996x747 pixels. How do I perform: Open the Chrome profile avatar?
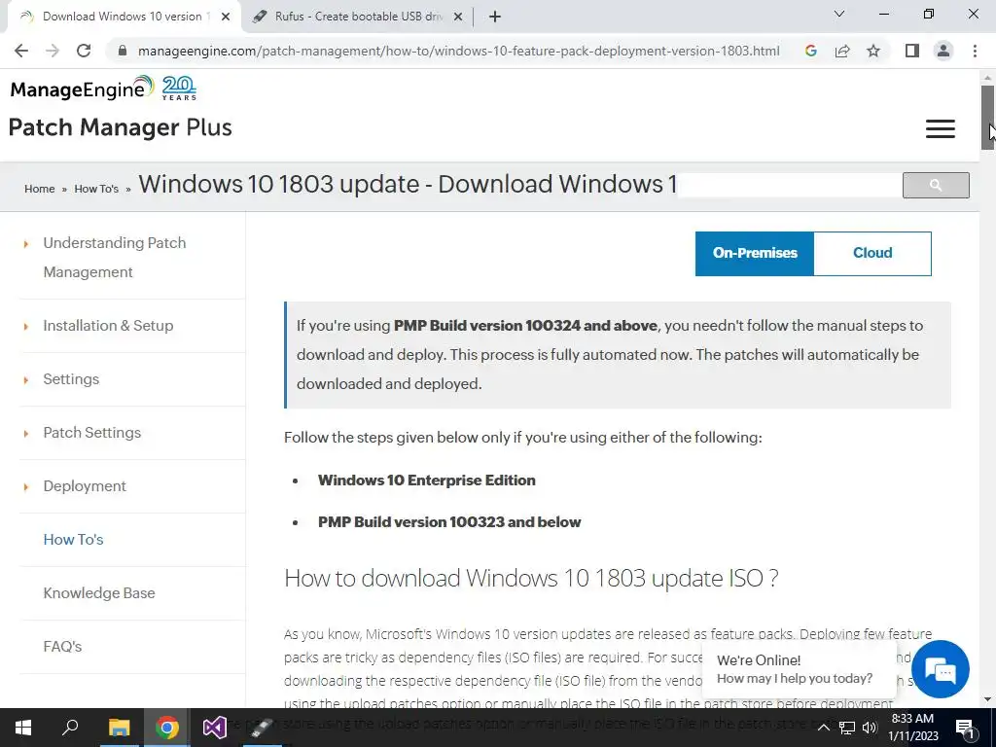pyautogui.click(x=943, y=51)
